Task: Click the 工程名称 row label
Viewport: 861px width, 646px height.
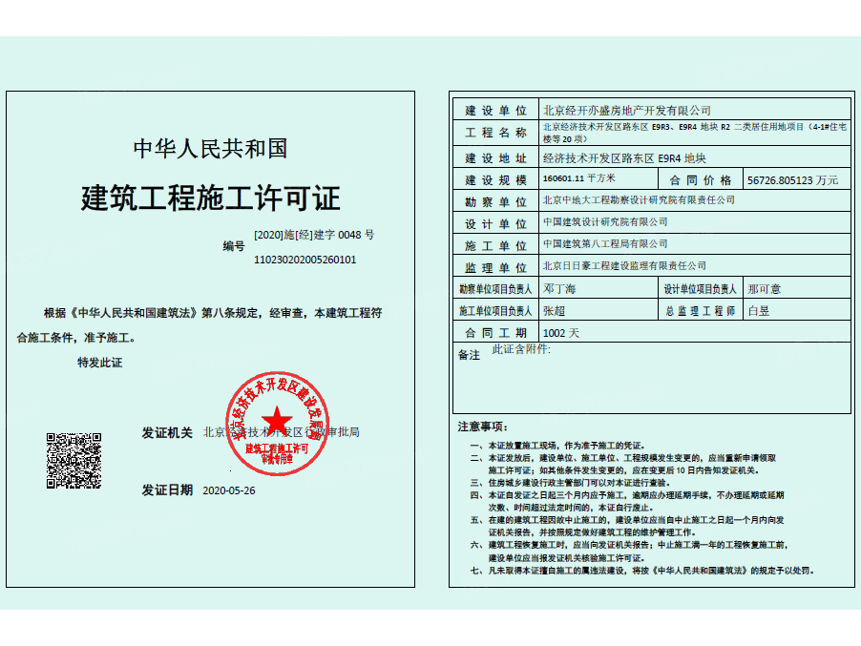Action: click(x=495, y=133)
